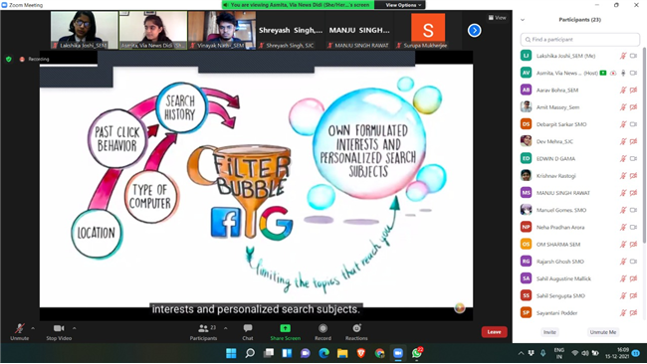Click the green encryption shield icon
Screen dimensions: 647x364
pyautogui.click(x=9, y=59)
